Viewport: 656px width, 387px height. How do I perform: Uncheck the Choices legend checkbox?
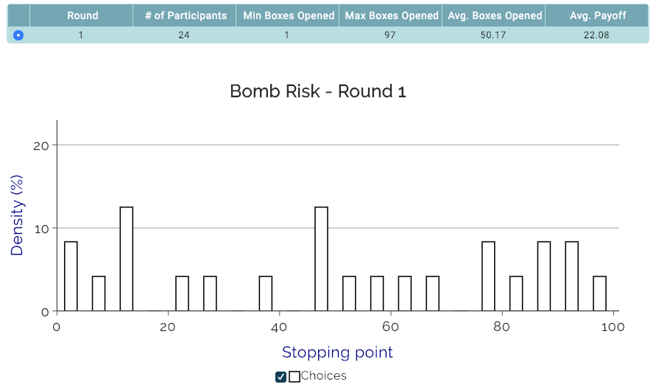click(x=281, y=377)
